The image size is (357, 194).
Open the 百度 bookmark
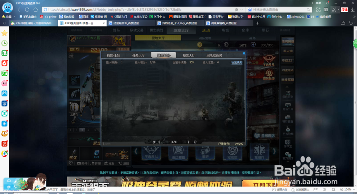click(84, 17)
